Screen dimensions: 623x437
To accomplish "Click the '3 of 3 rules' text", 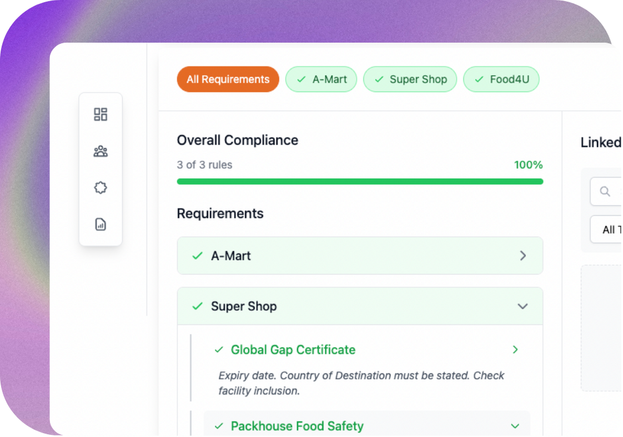I will (205, 165).
